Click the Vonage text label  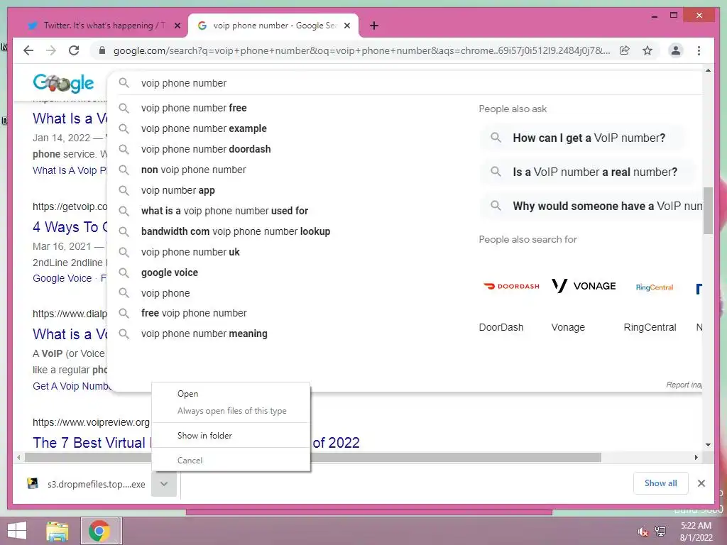click(x=568, y=327)
